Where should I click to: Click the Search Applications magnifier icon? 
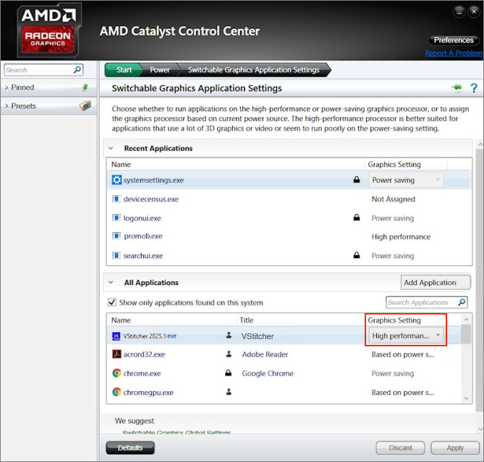(x=462, y=302)
